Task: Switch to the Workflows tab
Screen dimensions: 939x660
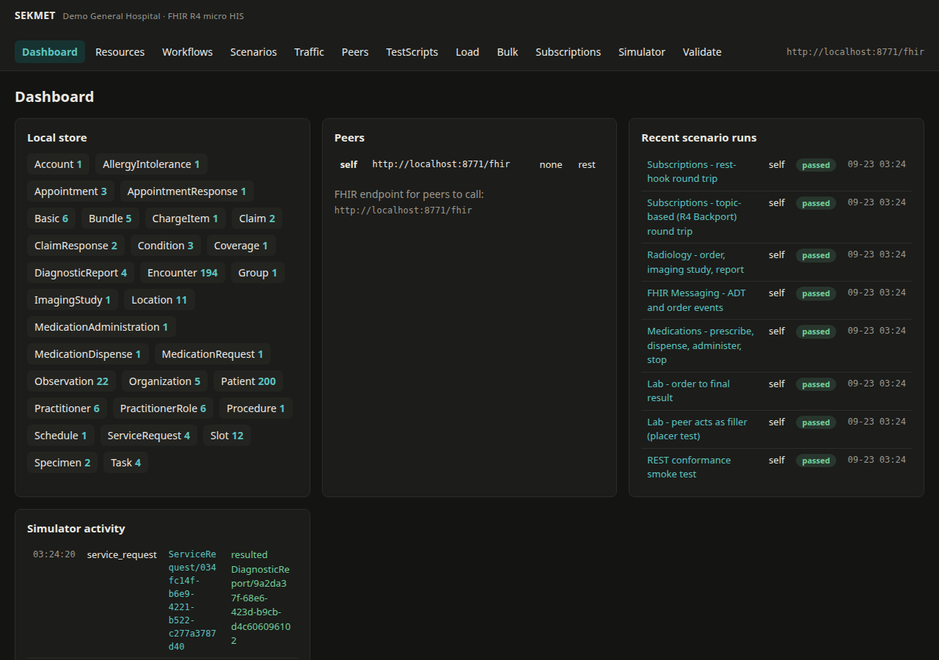Action: coord(187,52)
